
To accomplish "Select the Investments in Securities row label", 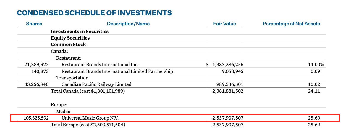I will click(x=80, y=31).
